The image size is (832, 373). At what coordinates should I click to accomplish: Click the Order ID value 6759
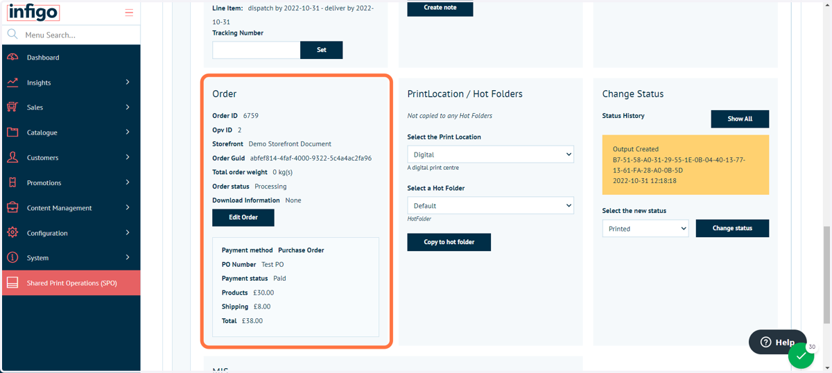[251, 116]
